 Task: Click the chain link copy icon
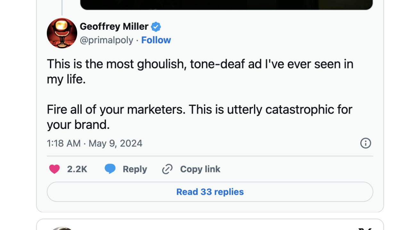click(x=167, y=169)
